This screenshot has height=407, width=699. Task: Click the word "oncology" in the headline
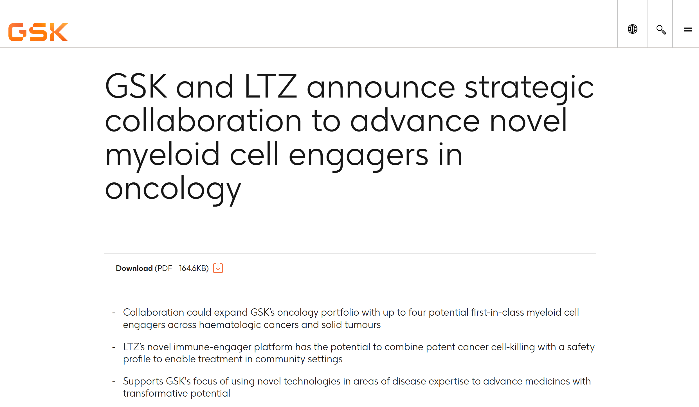pyautogui.click(x=173, y=189)
